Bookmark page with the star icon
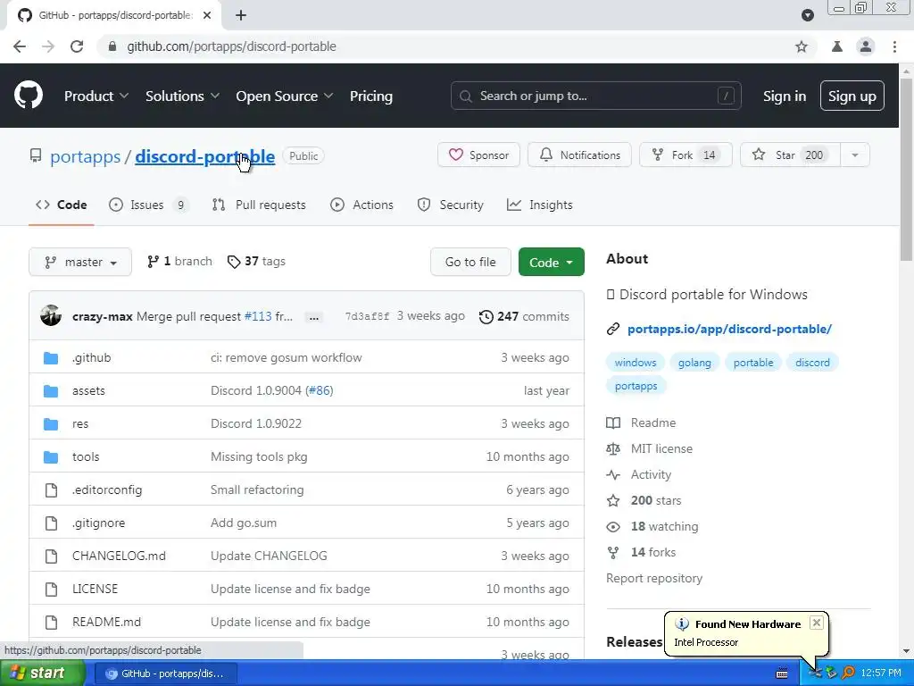The height and width of the screenshot is (686, 914). pyautogui.click(x=802, y=46)
